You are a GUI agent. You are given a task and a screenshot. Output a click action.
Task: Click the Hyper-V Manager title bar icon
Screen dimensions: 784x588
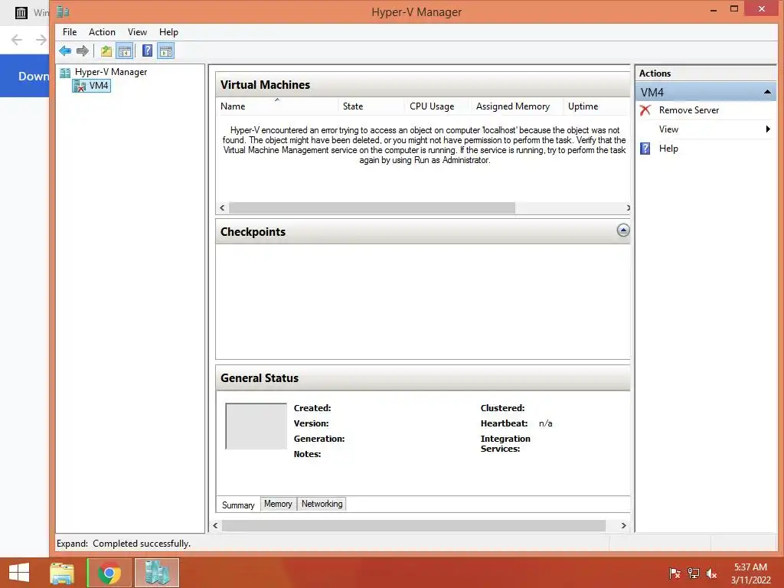[64, 11]
